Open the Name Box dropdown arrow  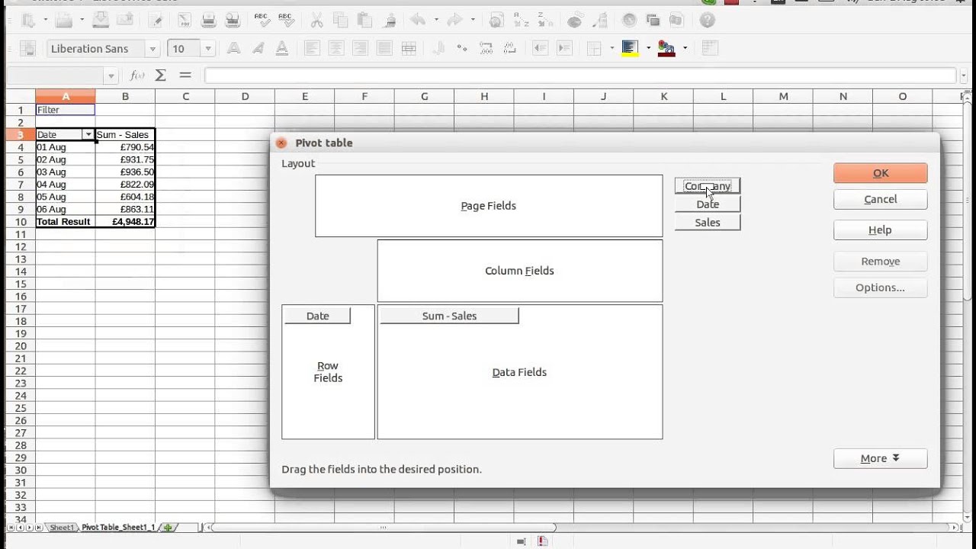pos(111,75)
